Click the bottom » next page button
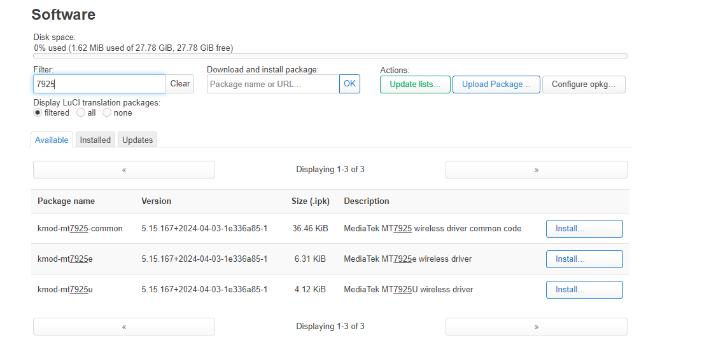This screenshot has width=702, height=352. tap(536, 327)
